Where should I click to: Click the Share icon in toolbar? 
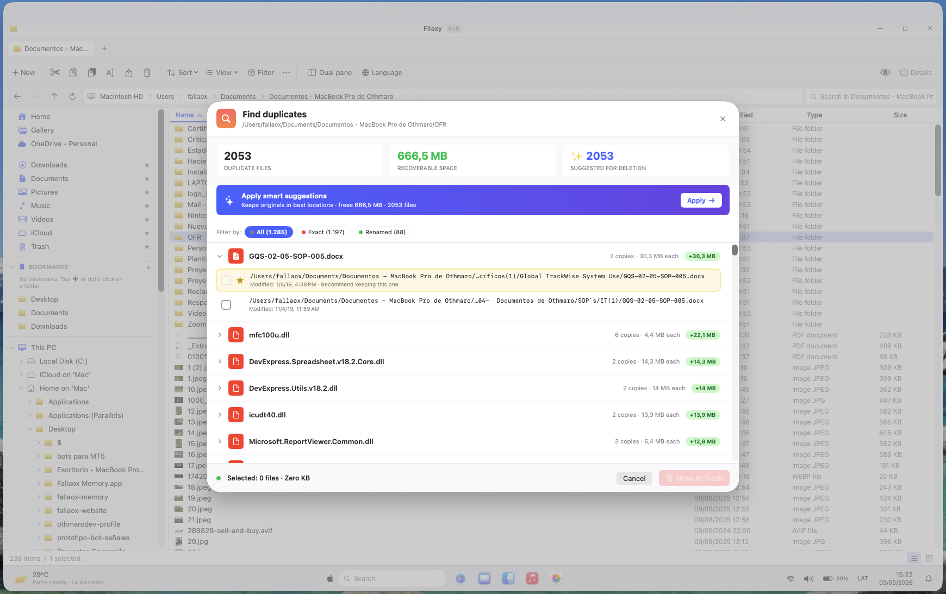(x=129, y=72)
